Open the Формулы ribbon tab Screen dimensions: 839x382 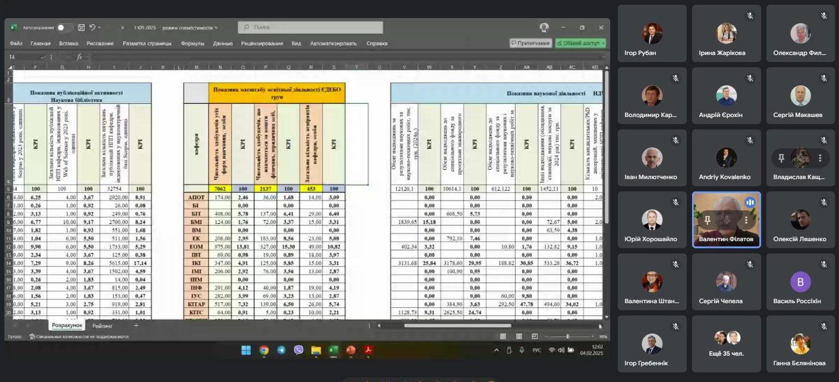click(x=192, y=43)
